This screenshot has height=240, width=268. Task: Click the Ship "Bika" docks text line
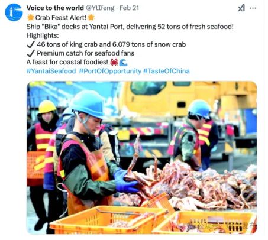coord(130,27)
